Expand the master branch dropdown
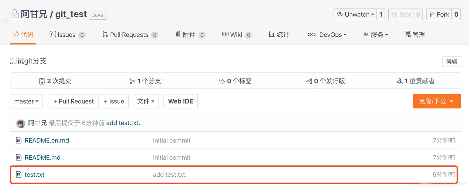 click(26, 101)
